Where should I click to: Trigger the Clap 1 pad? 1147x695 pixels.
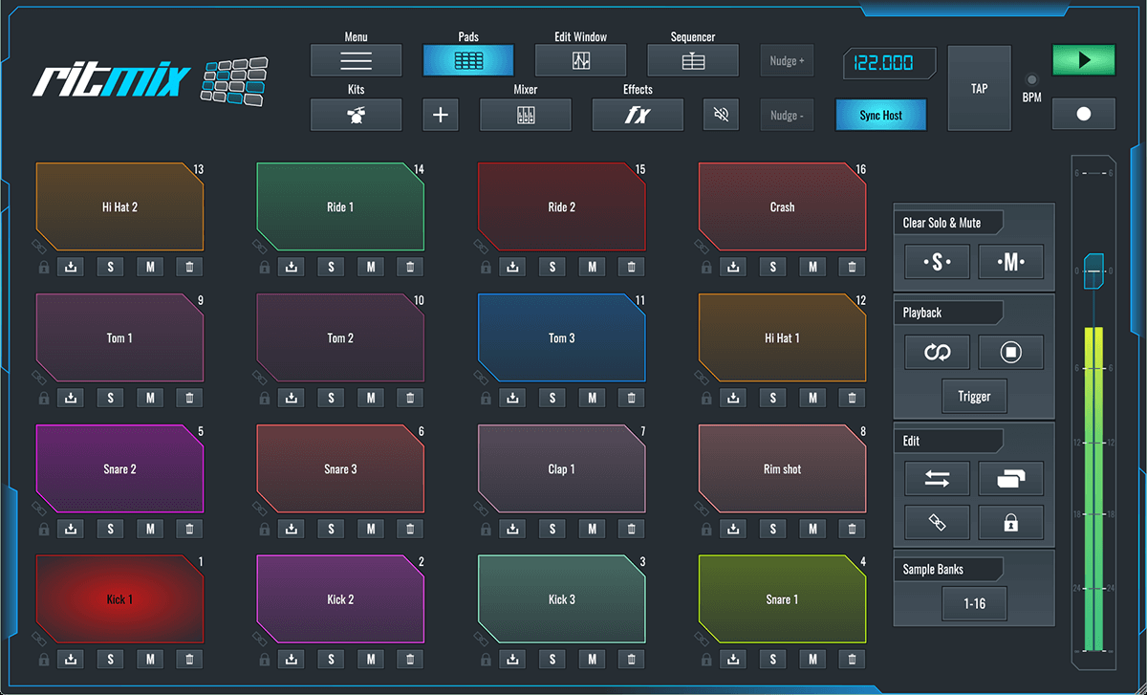tap(561, 468)
